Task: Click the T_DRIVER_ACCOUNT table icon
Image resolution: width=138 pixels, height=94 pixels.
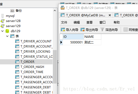Action: (x=17, y=41)
